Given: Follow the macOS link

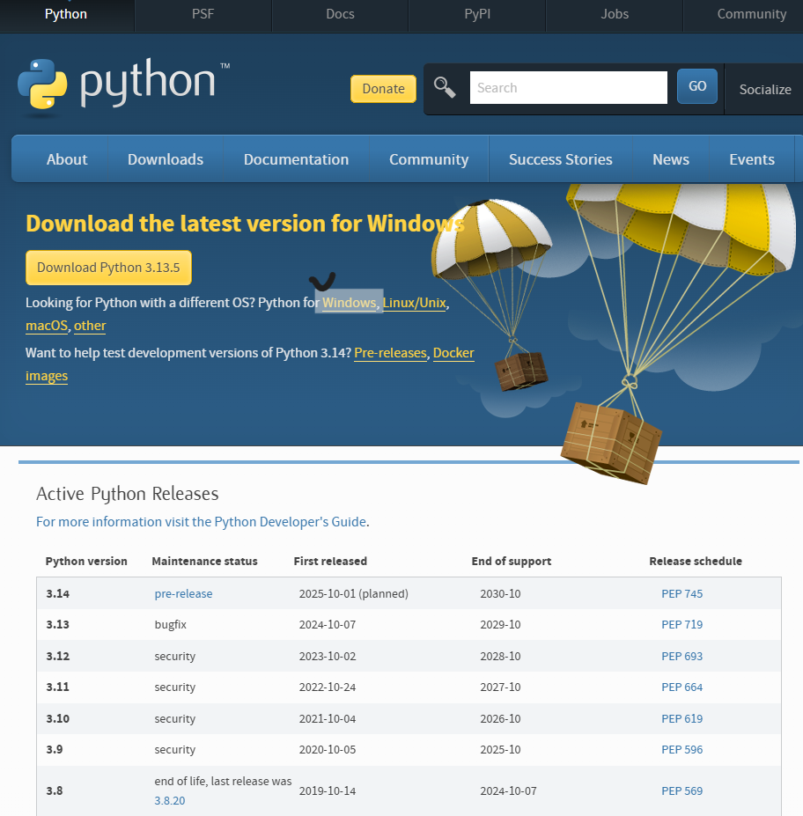Looking at the screenshot, I should click(x=47, y=325).
